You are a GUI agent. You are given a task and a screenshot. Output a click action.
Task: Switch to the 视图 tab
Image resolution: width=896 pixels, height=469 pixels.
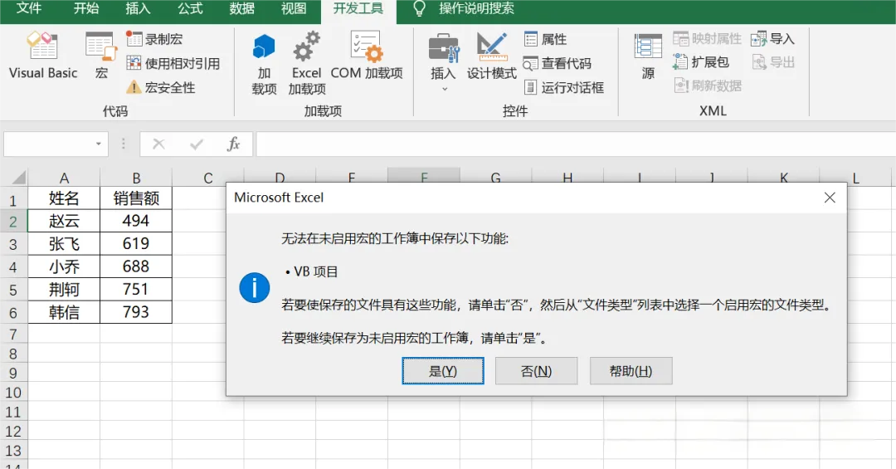click(x=294, y=8)
